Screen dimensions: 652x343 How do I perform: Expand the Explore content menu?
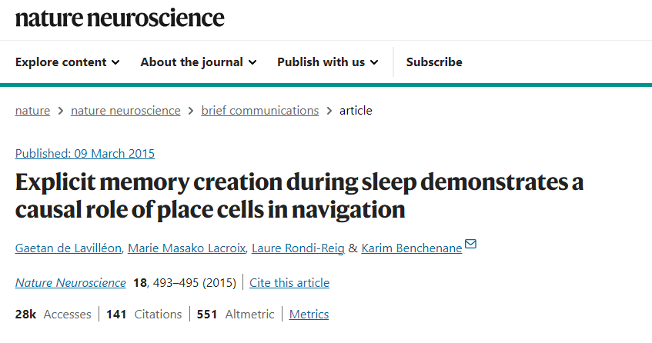[67, 62]
